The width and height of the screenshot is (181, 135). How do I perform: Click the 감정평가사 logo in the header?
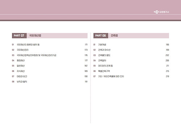click(x=161, y=12)
